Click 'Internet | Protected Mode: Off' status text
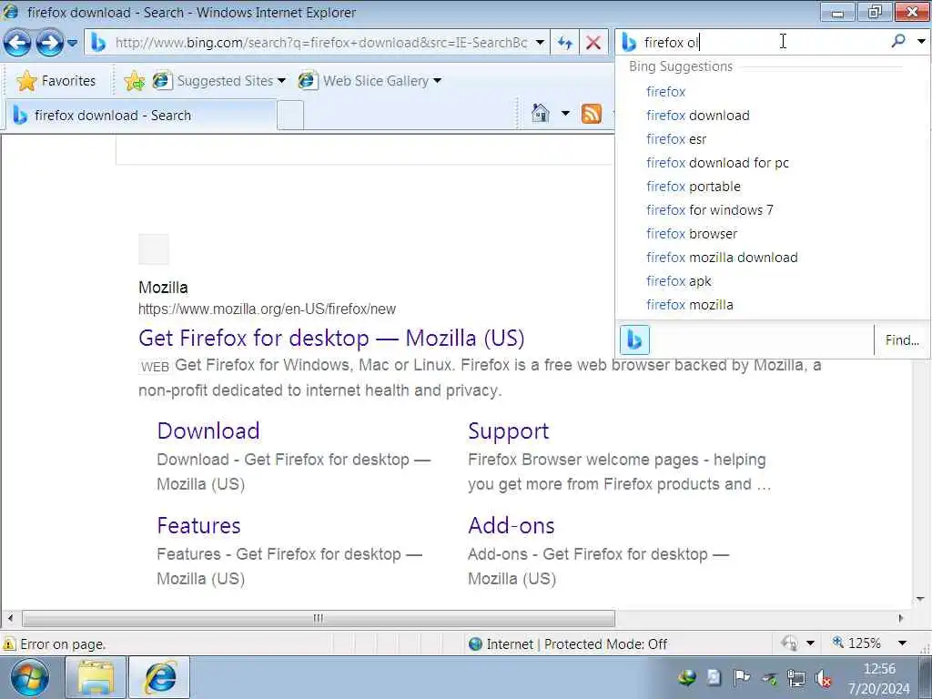The height and width of the screenshot is (699, 932). point(576,644)
